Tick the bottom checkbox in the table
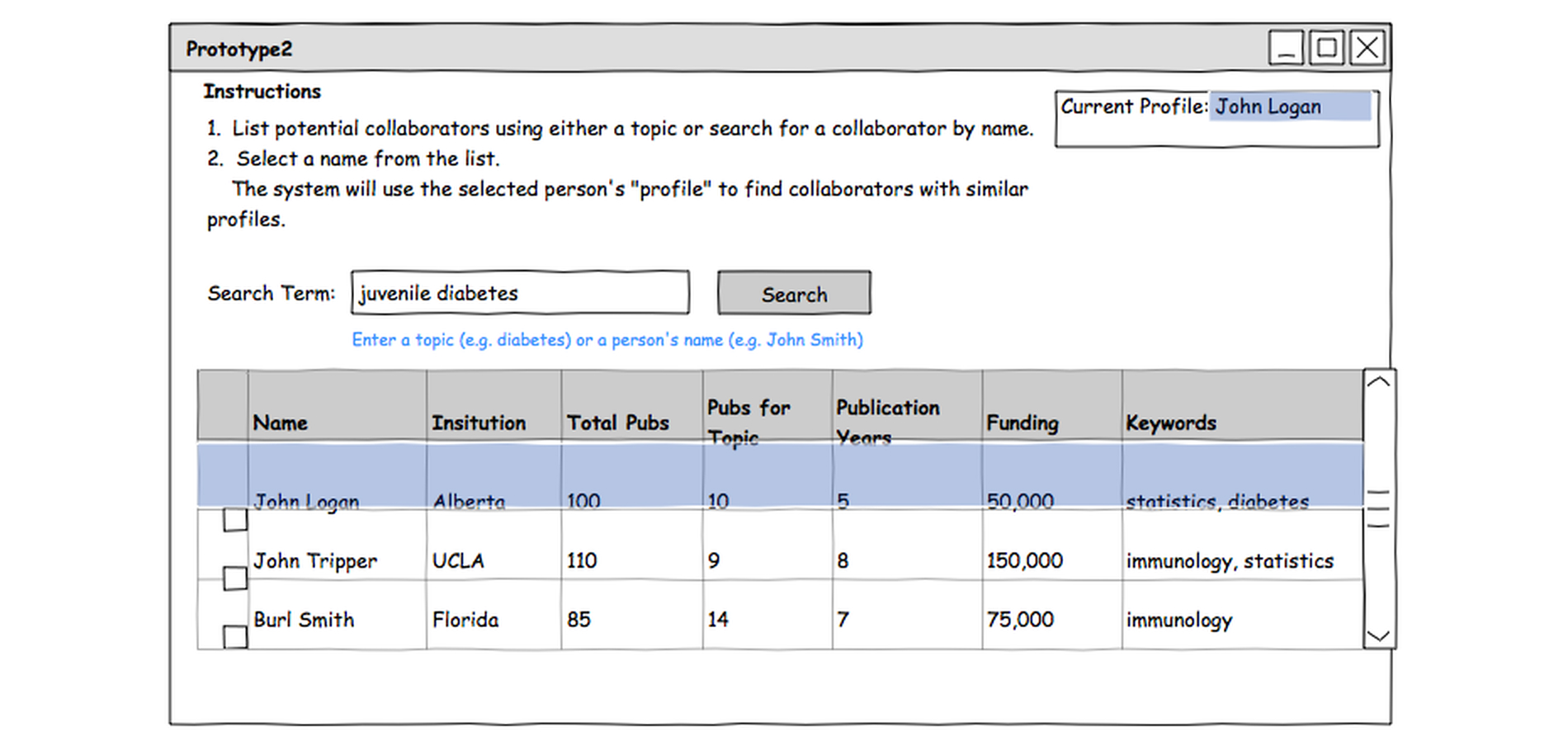This screenshot has height=746, width=1568. pyautogui.click(x=235, y=636)
